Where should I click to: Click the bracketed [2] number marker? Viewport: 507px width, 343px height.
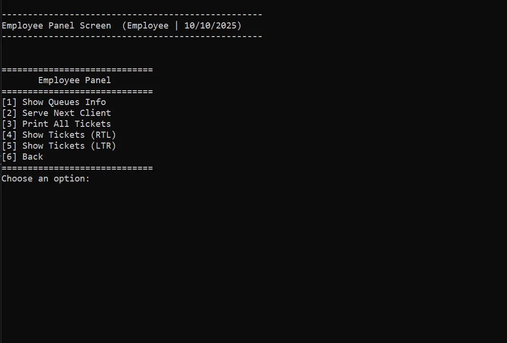point(9,113)
